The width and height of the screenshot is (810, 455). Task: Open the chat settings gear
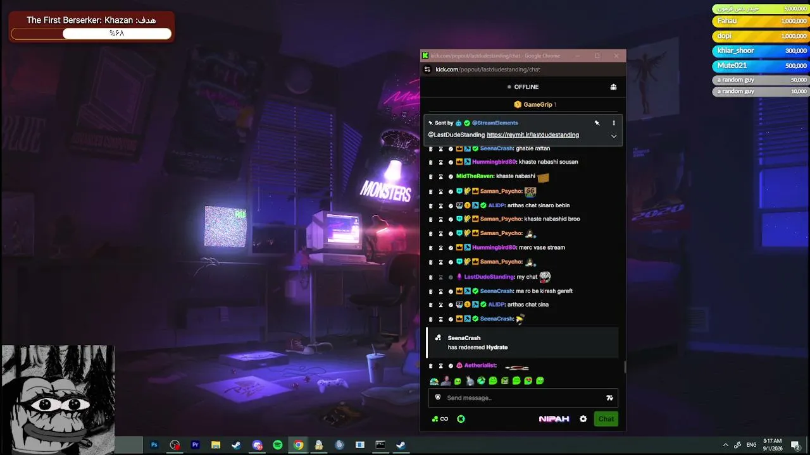coord(583,419)
